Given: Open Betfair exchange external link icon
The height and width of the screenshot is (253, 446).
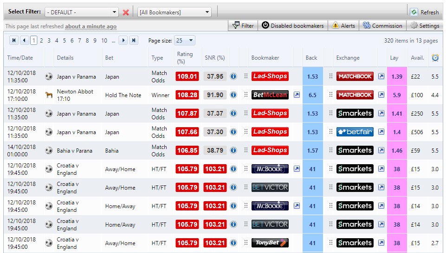Looking at the screenshot, I should click(x=381, y=132).
